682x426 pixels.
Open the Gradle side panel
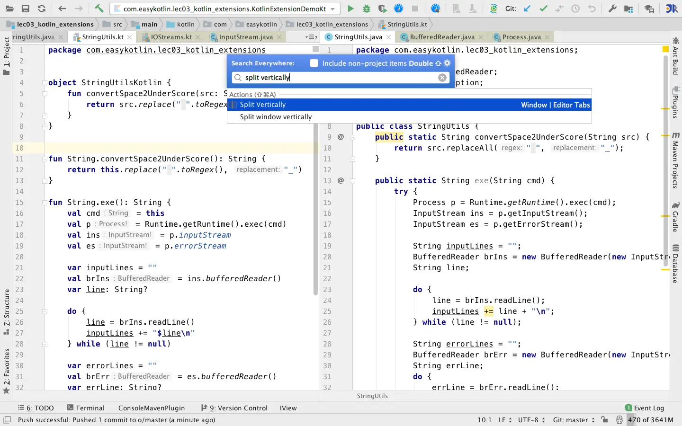676,217
